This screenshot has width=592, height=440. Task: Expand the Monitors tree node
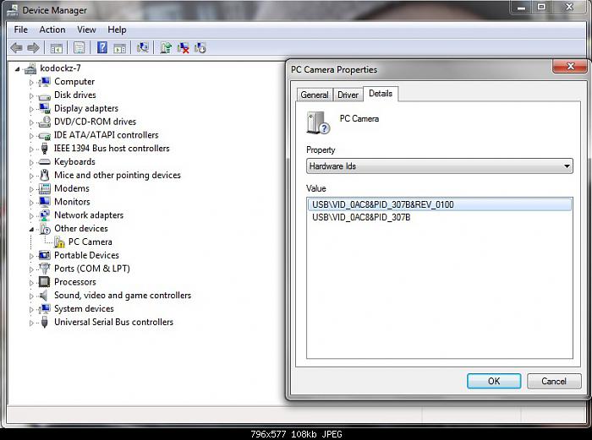pos(31,203)
